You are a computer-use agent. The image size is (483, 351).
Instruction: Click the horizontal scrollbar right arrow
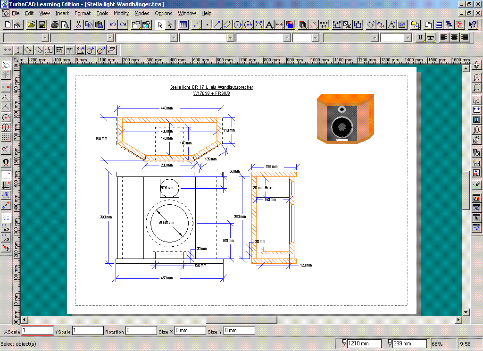458,320
